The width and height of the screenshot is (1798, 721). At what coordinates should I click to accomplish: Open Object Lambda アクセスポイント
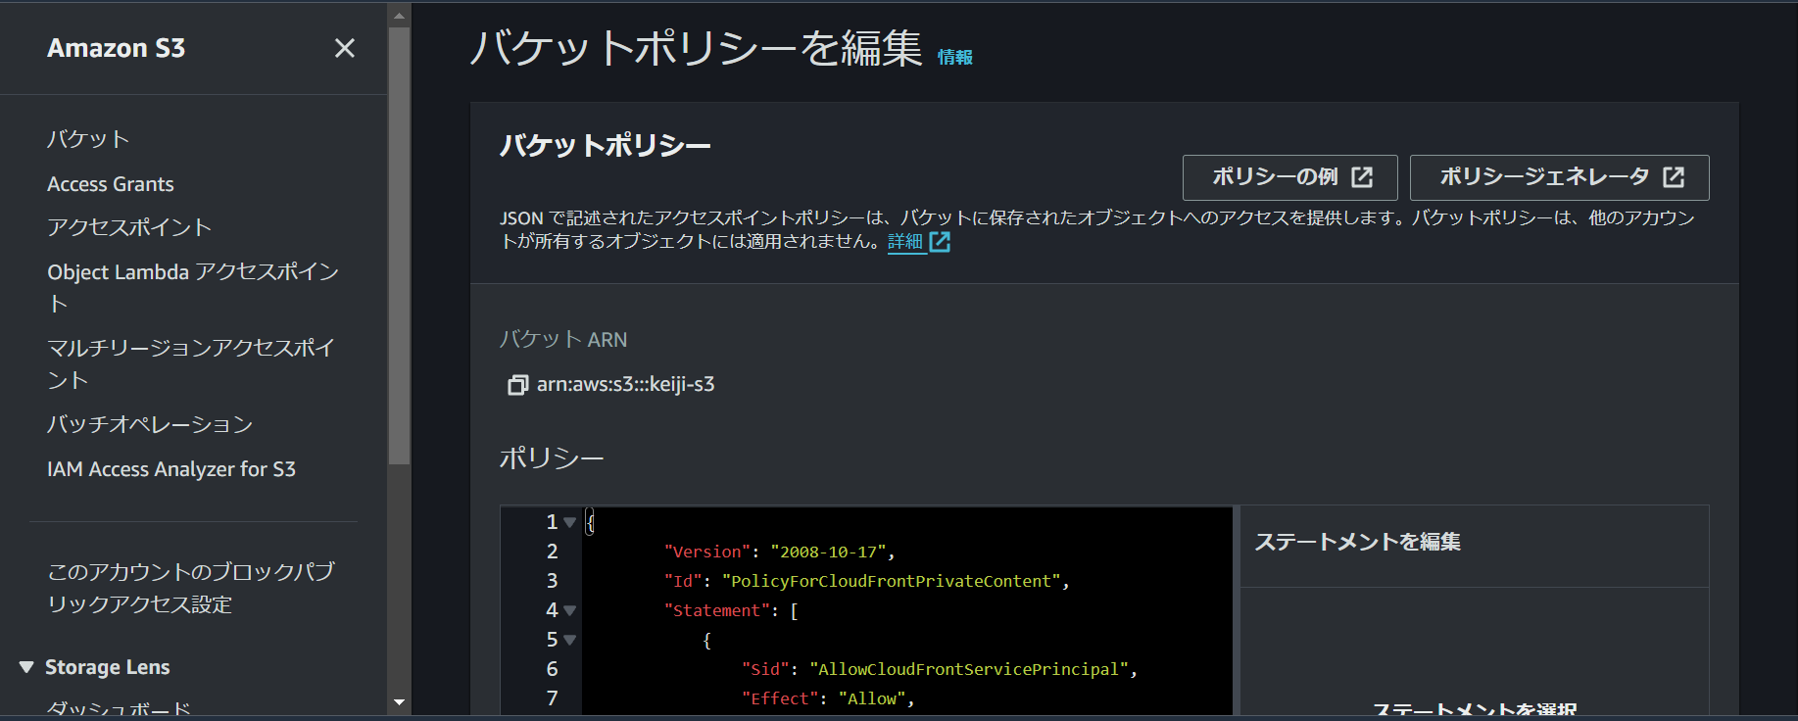pos(193,287)
